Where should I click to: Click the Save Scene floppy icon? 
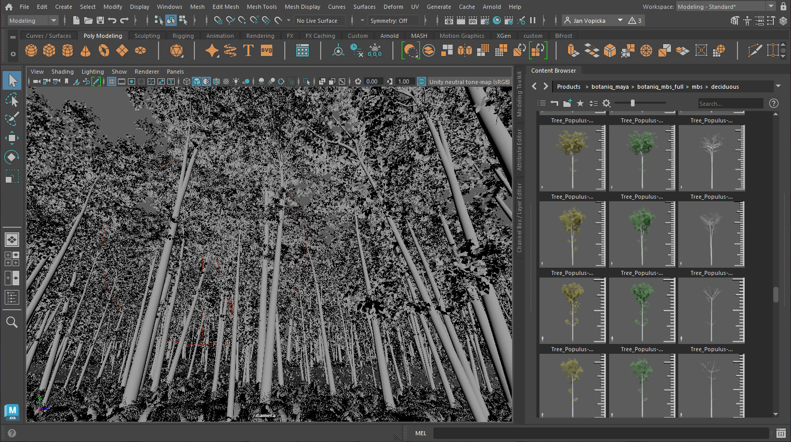[x=100, y=21]
